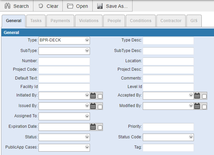The height and width of the screenshot is (155, 214).
Task: Open the Initiated By calendar picker
Action: 93,96
